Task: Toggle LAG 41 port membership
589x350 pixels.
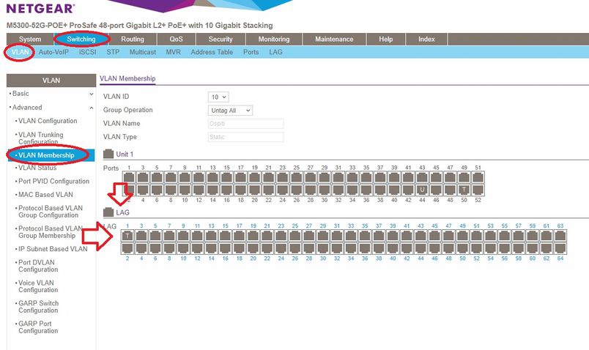Action: pos(407,236)
